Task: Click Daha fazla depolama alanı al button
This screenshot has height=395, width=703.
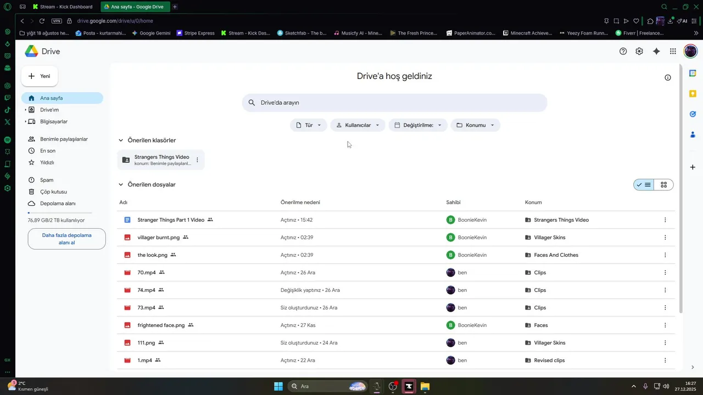Action: click(66, 239)
